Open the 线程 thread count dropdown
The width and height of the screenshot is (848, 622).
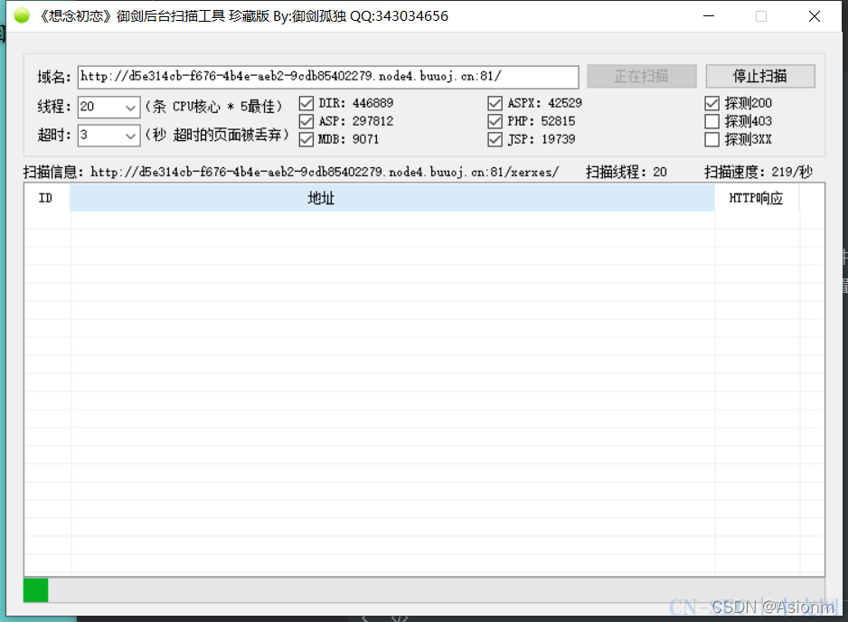(130, 108)
